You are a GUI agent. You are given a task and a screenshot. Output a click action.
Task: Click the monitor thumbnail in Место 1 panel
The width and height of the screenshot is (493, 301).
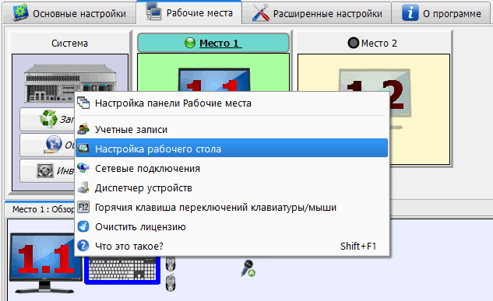[x=214, y=80]
